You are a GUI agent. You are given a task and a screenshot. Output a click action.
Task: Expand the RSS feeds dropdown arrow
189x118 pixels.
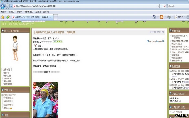(x=165, y=17)
